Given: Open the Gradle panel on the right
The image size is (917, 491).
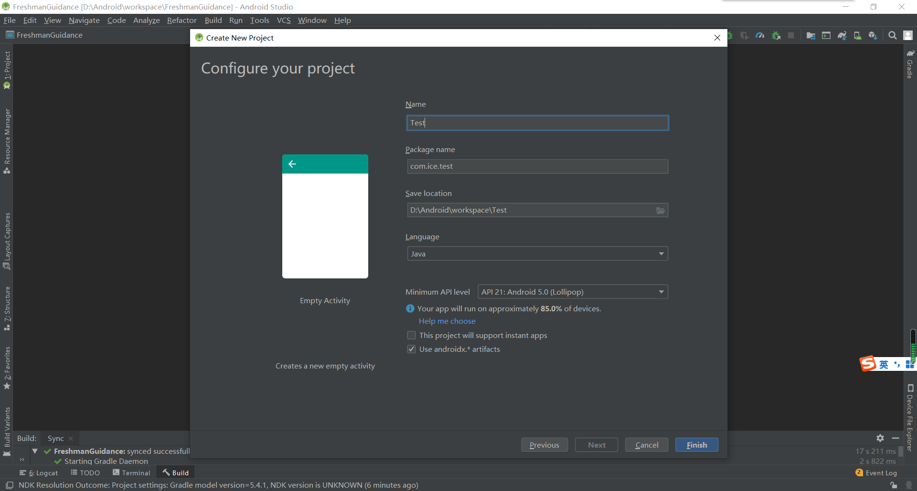Looking at the screenshot, I should (910, 67).
